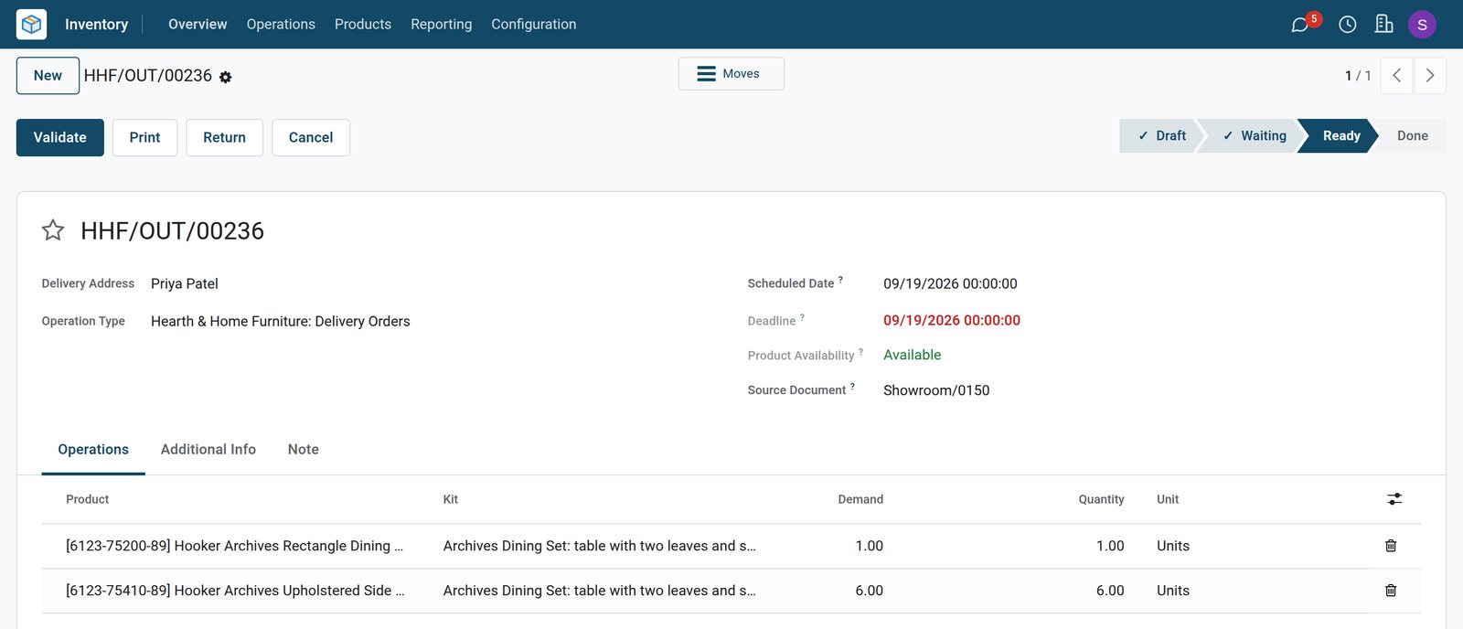Mark the record as favorite with star
The image size is (1463, 629).
coord(53,230)
